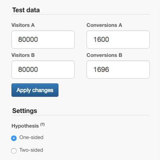The image size is (160, 160).
Task: Click the Test data heading
Action: (26, 10)
